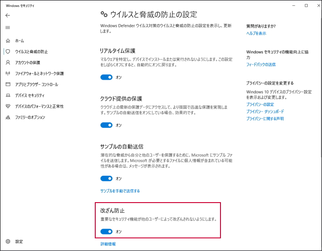Click ヘルプを表示 link
This screenshot has height=251, width=322.
[x=256, y=33]
